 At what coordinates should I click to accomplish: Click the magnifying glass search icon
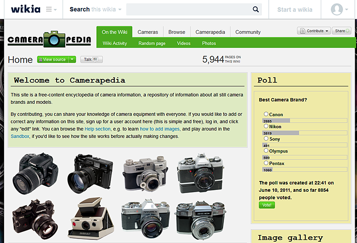[256, 9]
